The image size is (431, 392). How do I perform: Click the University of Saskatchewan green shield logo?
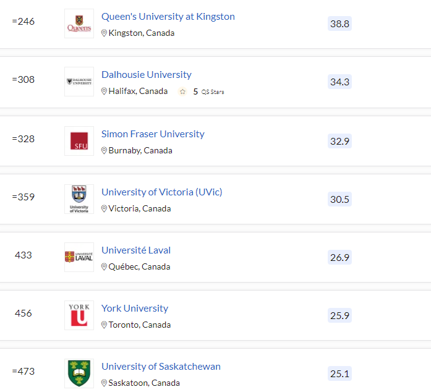79,373
